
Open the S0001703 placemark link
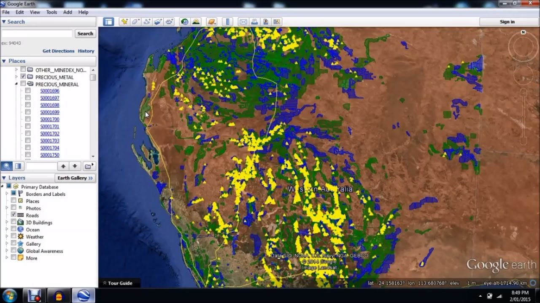click(50, 141)
